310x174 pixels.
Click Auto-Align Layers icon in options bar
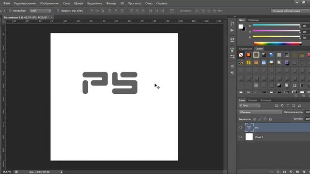(172, 11)
